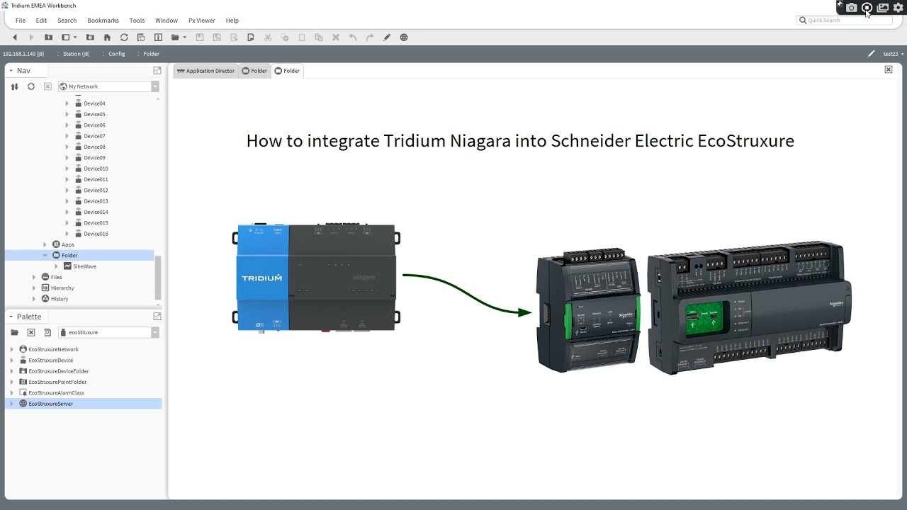This screenshot has height=510, width=907.
Task: Click the Cut scissors icon in toolbar
Action: (x=268, y=38)
